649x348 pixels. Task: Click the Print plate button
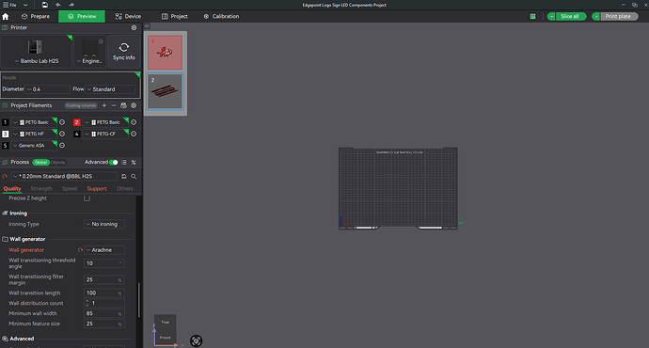click(618, 17)
